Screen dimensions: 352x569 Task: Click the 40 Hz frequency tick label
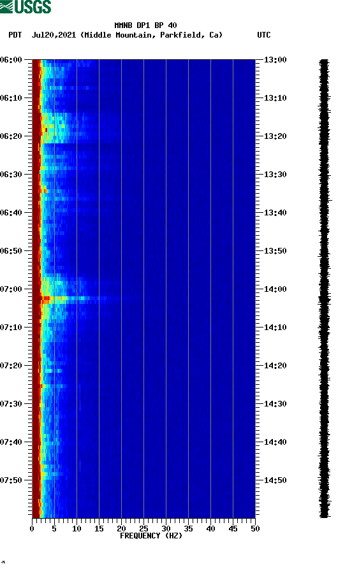[x=210, y=529]
